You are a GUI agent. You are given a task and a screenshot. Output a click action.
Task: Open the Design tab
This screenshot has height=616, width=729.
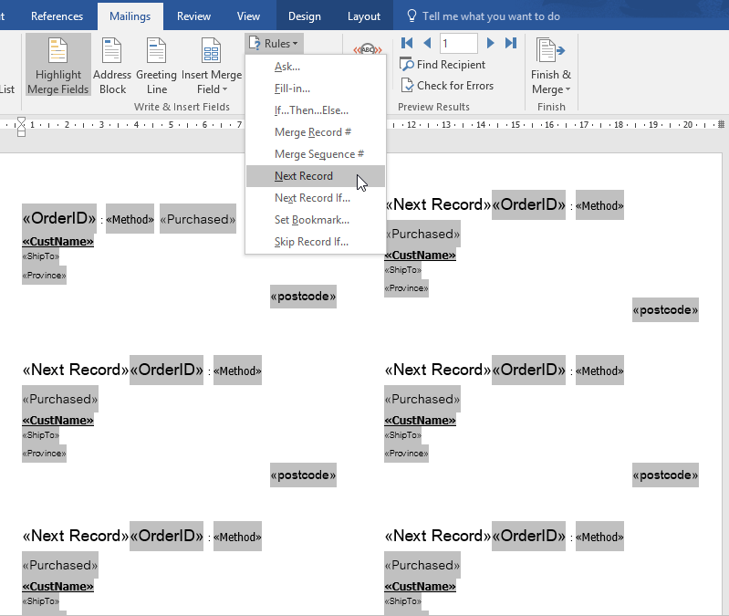tap(305, 16)
